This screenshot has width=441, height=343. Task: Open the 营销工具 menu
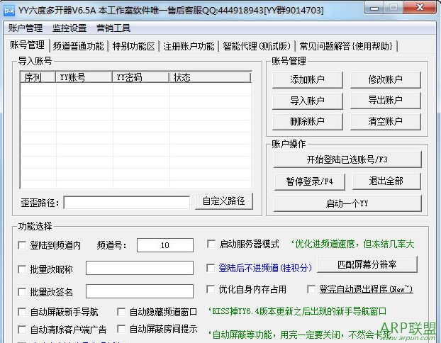(x=113, y=28)
